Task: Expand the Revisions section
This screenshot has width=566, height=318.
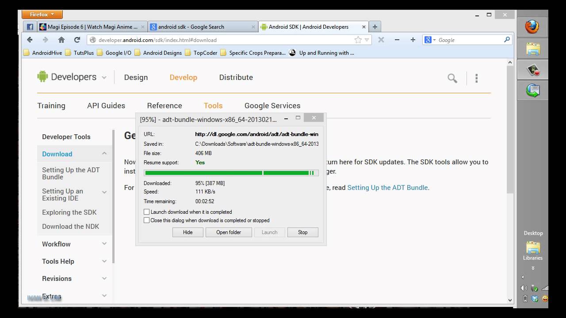Action: tap(104, 278)
